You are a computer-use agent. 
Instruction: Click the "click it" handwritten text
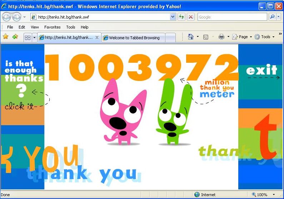click(19, 106)
